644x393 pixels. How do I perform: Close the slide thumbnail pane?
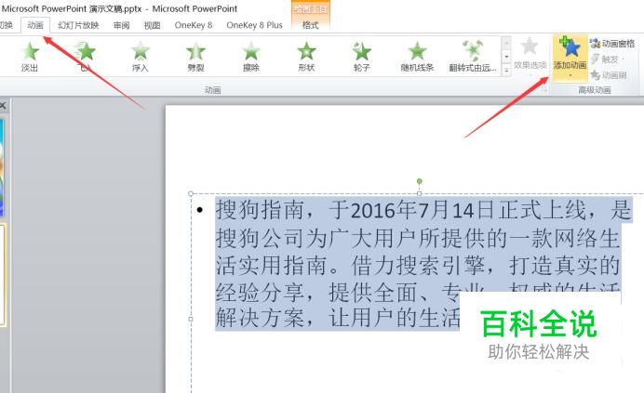point(3,106)
